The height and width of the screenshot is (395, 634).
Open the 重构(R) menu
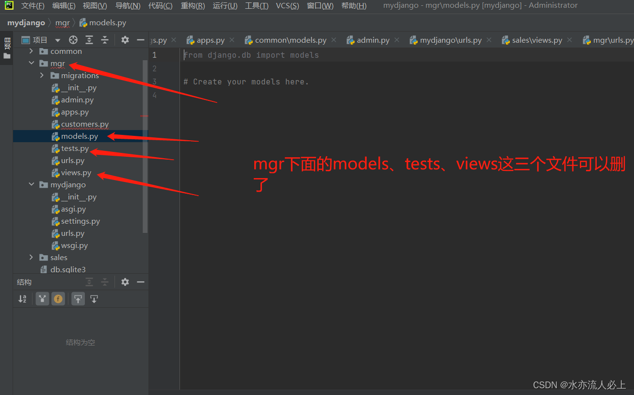193,6
